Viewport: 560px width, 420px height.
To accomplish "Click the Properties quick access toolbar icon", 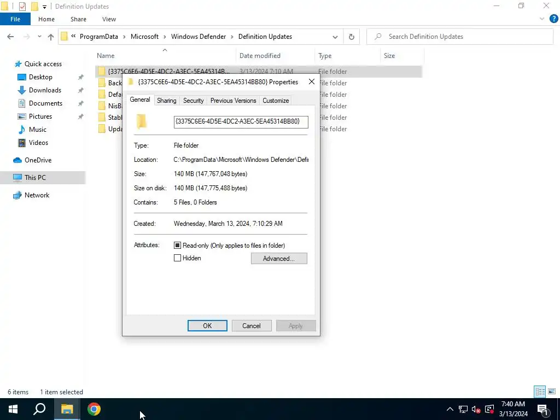I will pos(22,7).
